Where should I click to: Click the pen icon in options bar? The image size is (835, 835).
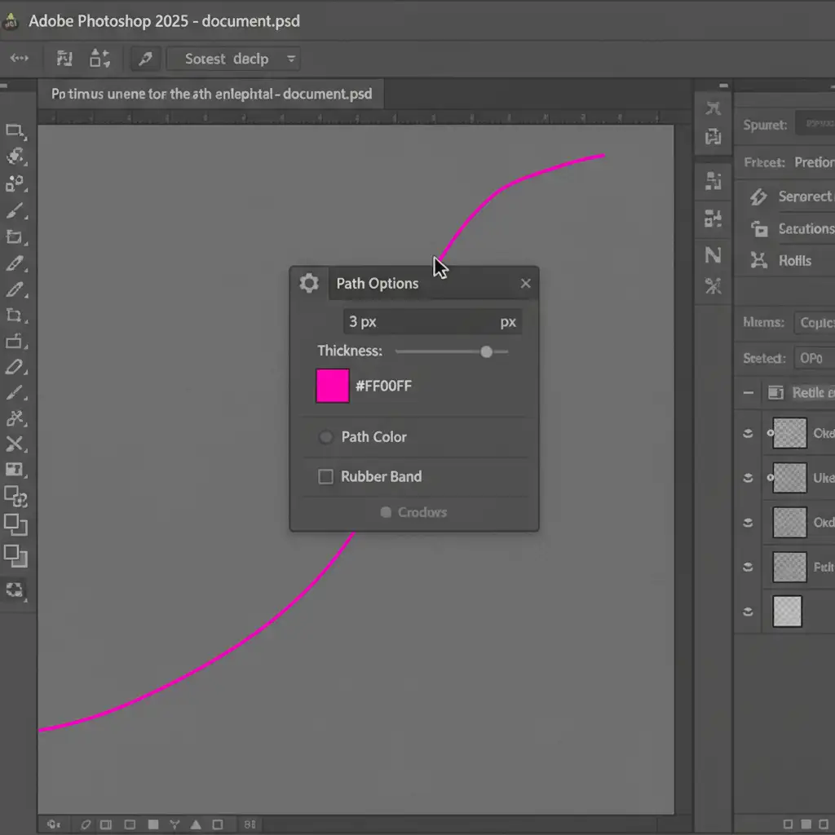(145, 59)
